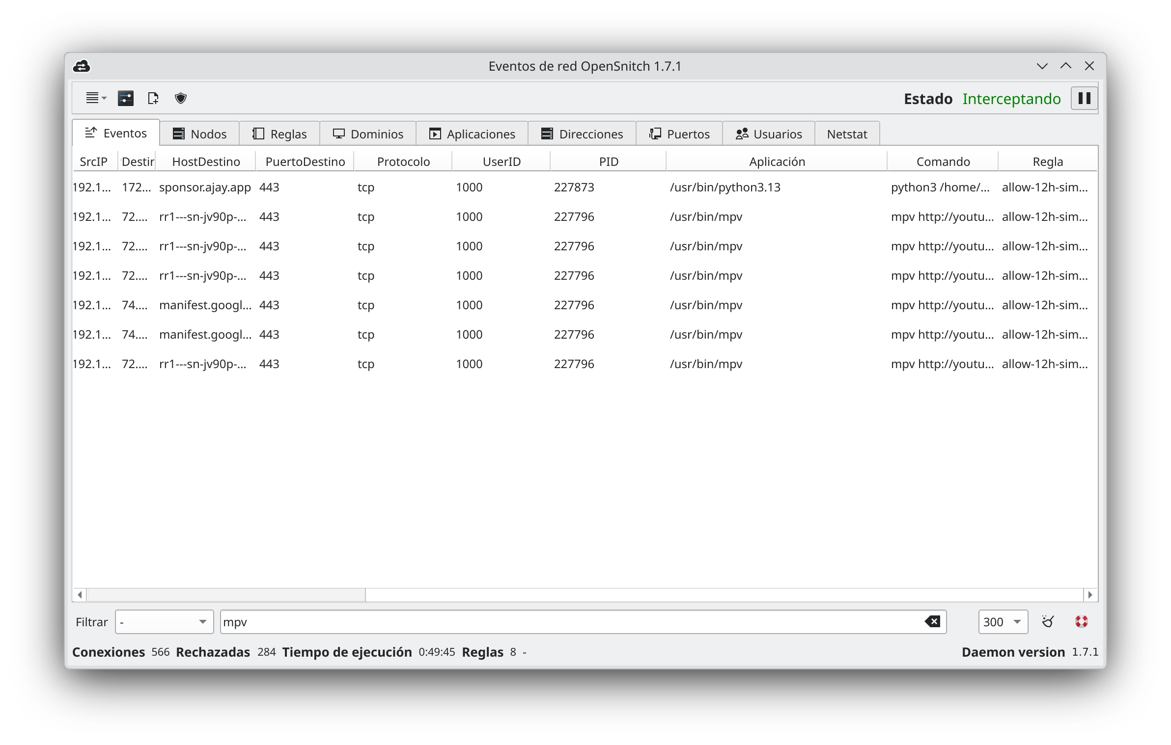Clear the mpv filter text

pyautogui.click(x=932, y=622)
